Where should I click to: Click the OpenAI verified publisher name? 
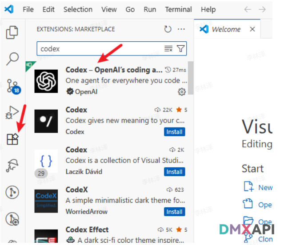(86, 92)
